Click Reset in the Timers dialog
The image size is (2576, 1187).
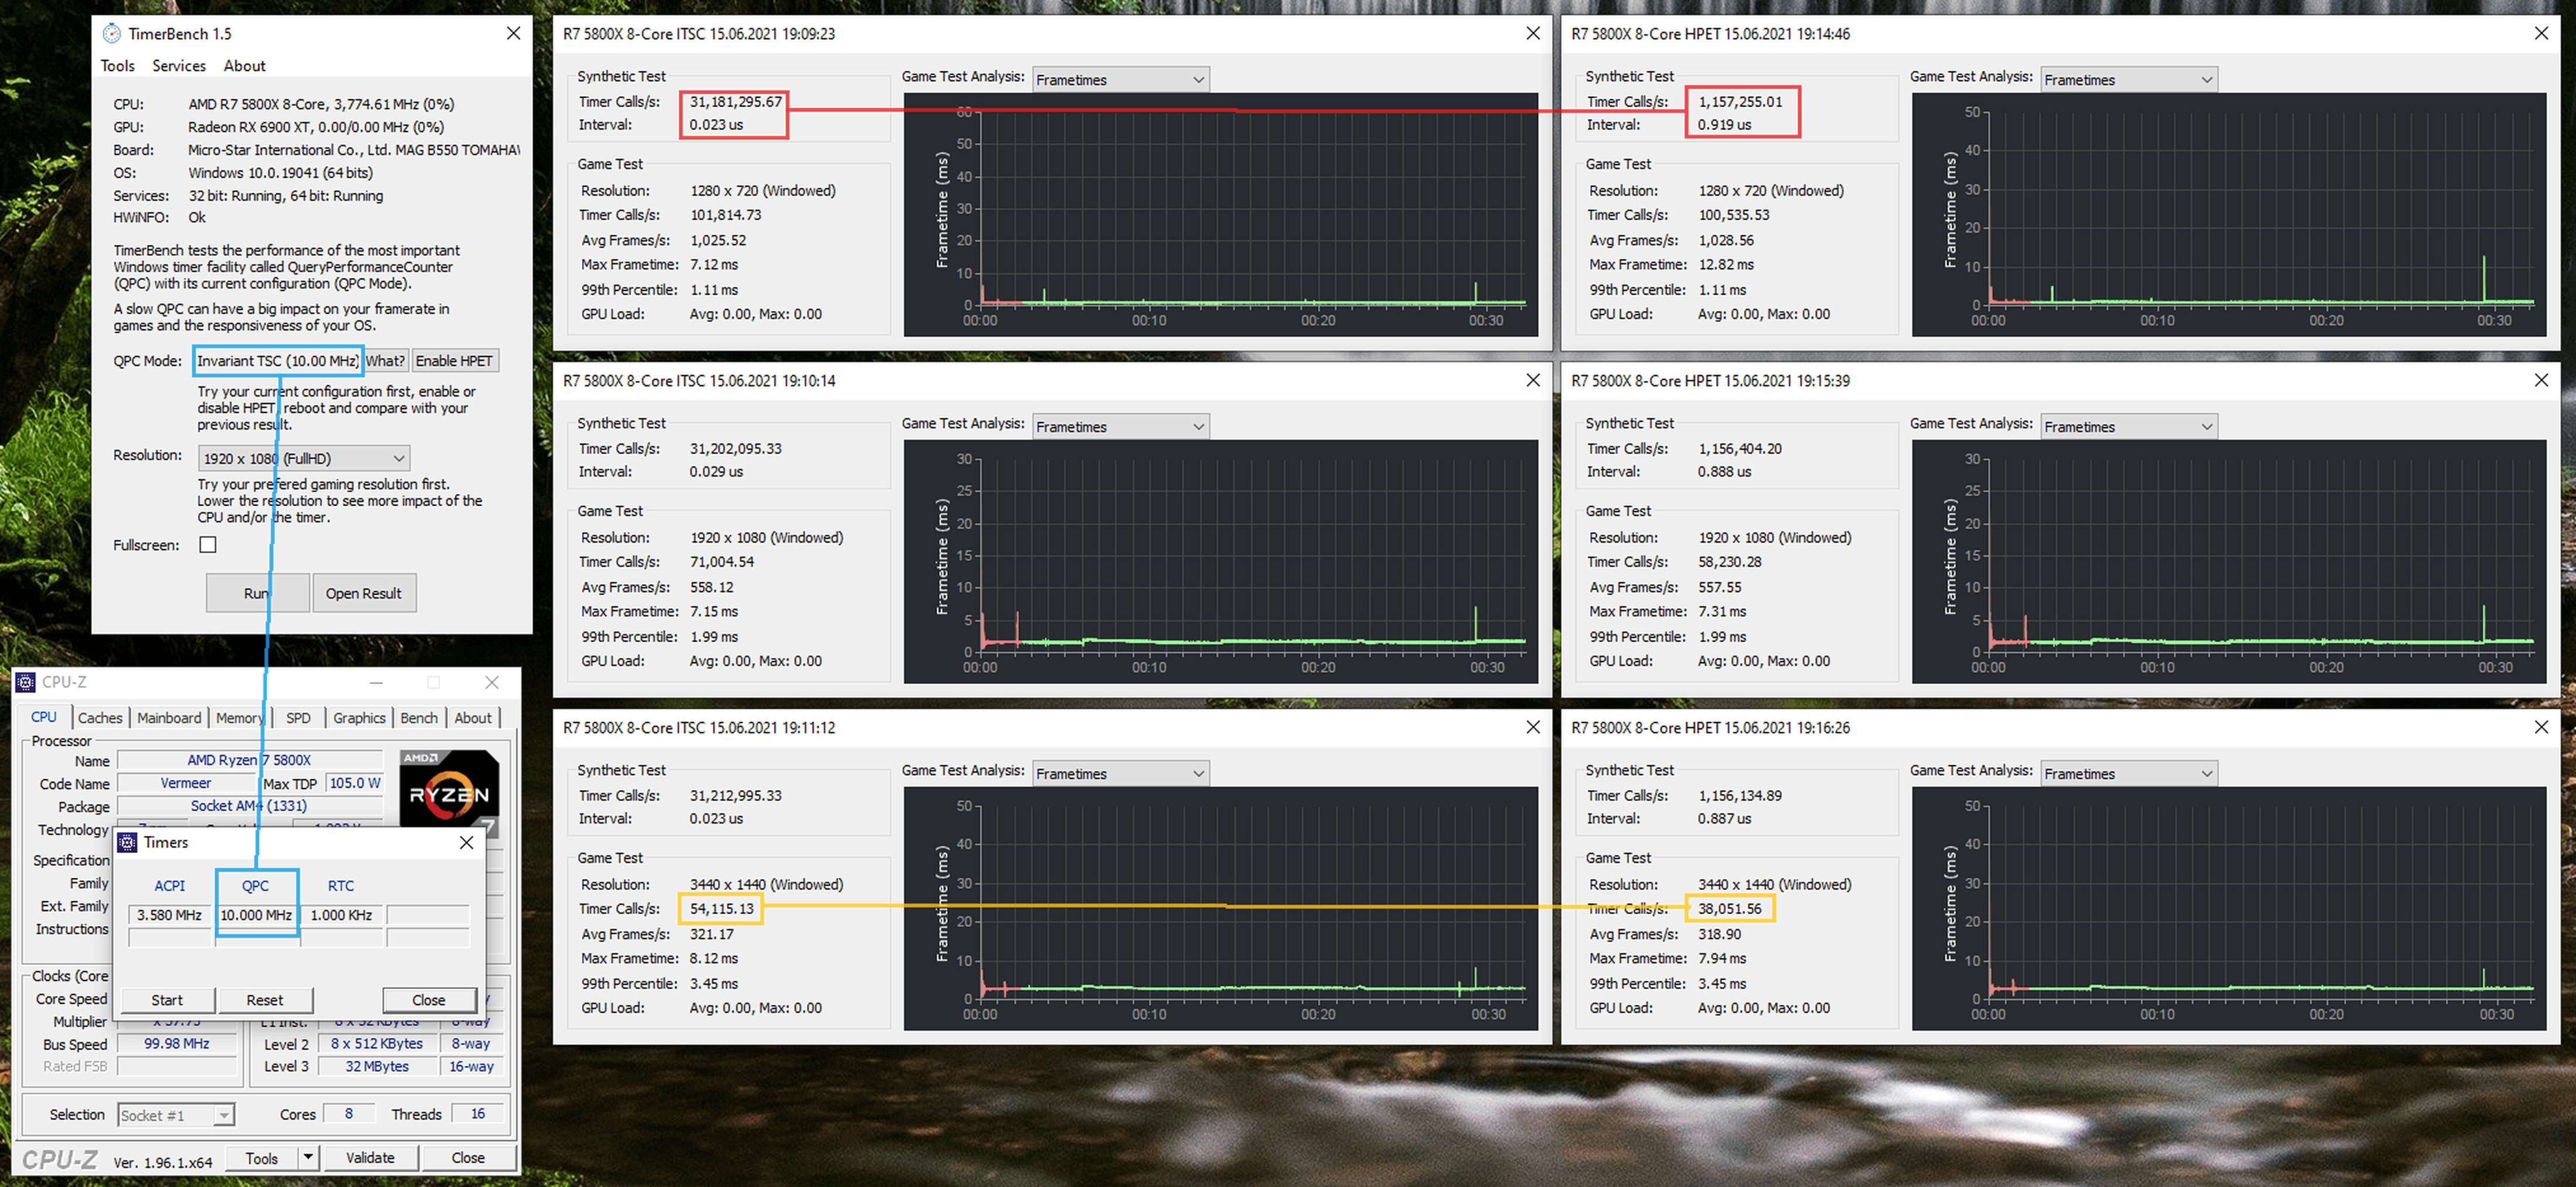pyautogui.click(x=265, y=1000)
